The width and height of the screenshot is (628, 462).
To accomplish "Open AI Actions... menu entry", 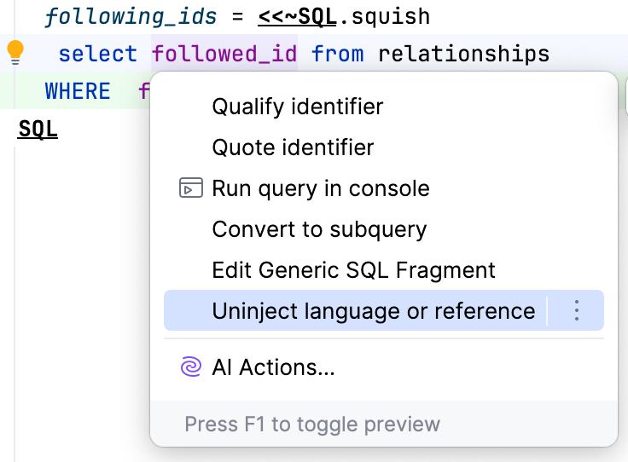I will pyautogui.click(x=273, y=367).
